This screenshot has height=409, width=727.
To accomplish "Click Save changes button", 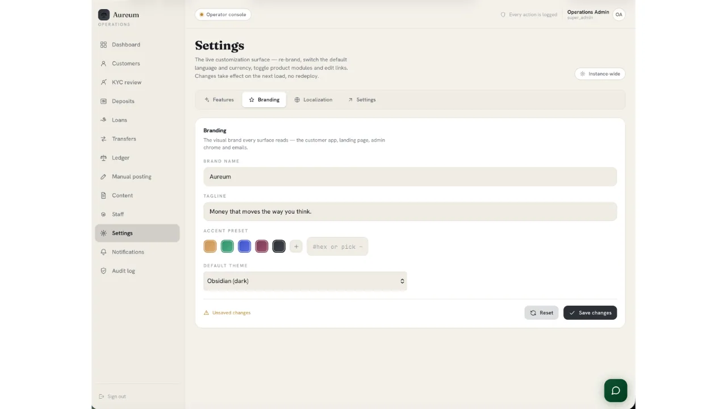I will (590, 312).
